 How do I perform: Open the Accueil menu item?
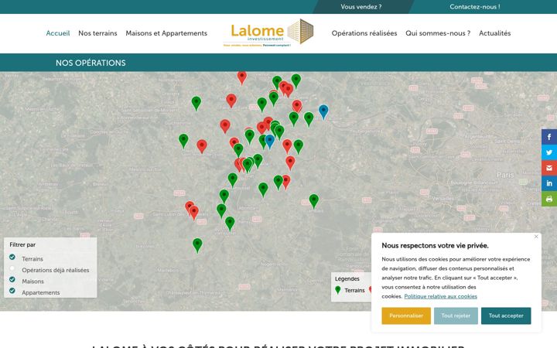point(58,33)
